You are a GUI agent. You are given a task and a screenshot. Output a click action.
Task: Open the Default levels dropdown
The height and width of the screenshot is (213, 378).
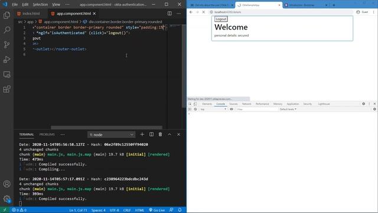[288, 109]
